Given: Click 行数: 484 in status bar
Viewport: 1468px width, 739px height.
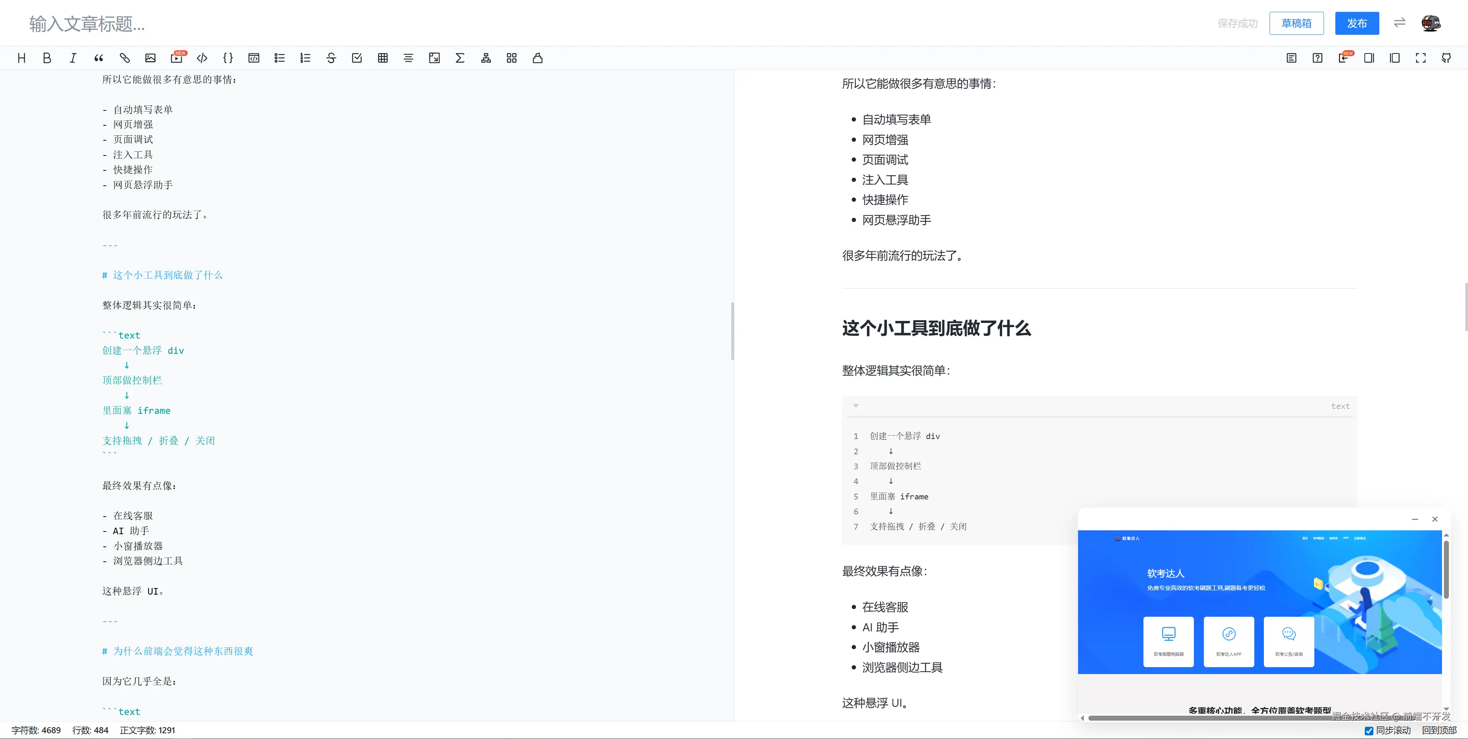Looking at the screenshot, I should [90, 731].
